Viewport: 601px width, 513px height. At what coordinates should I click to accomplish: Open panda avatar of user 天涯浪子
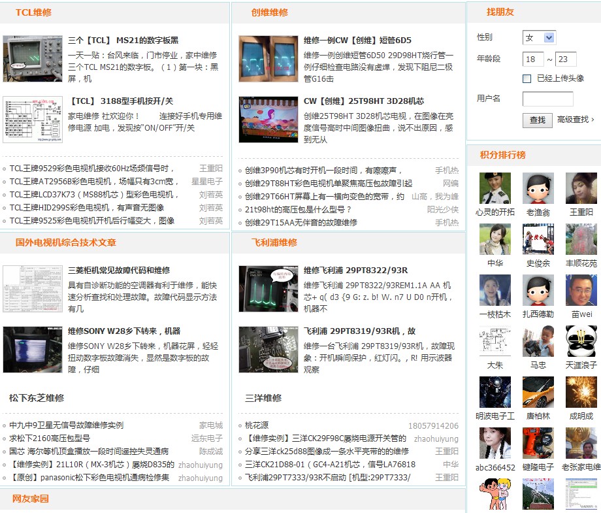click(x=581, y=341)
